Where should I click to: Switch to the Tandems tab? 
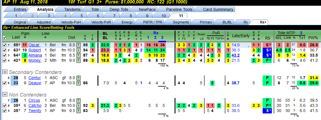[x=72, y=9]
